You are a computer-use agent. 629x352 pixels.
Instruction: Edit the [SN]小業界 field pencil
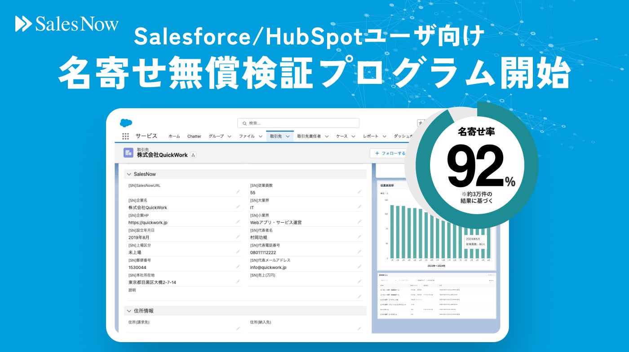point(359,222)
